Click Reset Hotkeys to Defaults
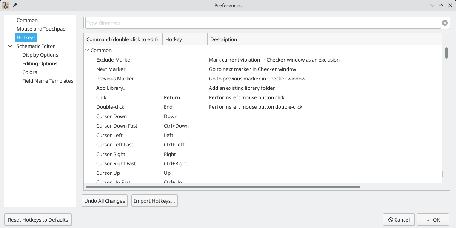The width and height of the screenshot is (456, 228). pyautogui.click(x=38, y=220)
